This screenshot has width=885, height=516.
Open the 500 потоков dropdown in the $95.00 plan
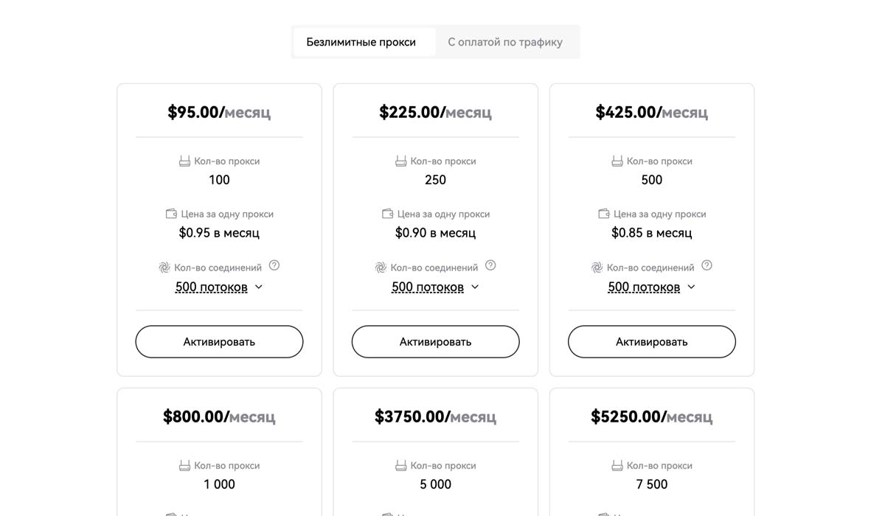point(219,287)
